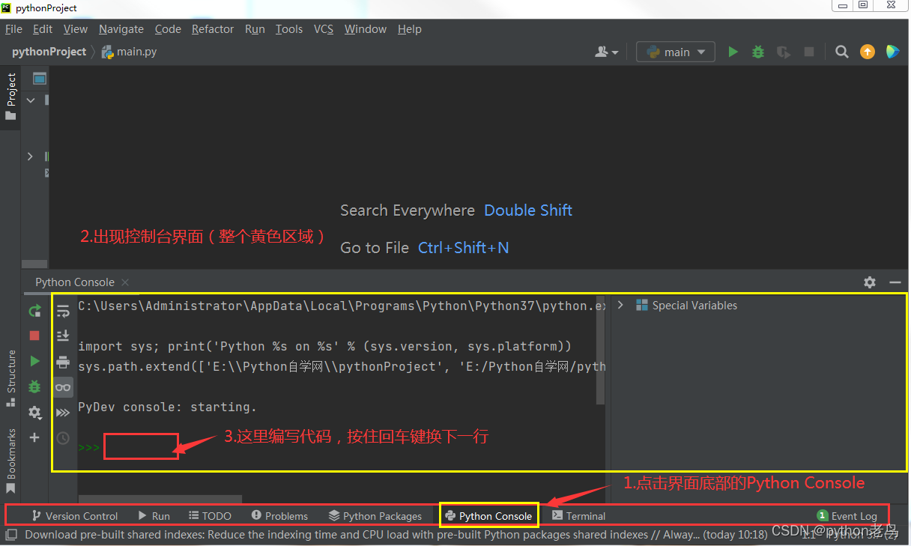The height and width of the screenshot is (546, 911).
Task: Debug main using the top toolbar bug icon
Action: point(758,52)
